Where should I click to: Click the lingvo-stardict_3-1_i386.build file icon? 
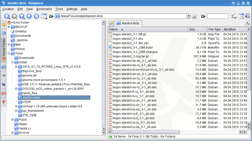click(110, 48)
